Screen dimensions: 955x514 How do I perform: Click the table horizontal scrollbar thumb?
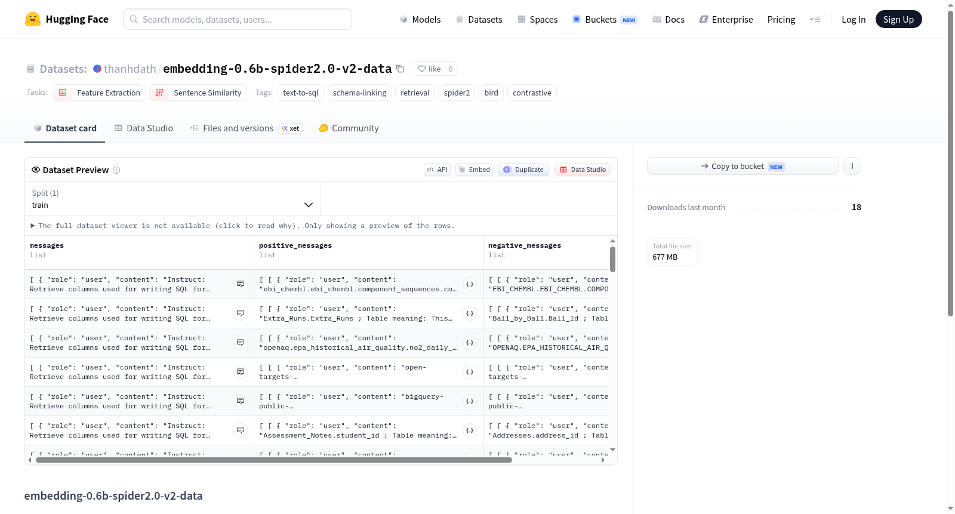[274, 460]
